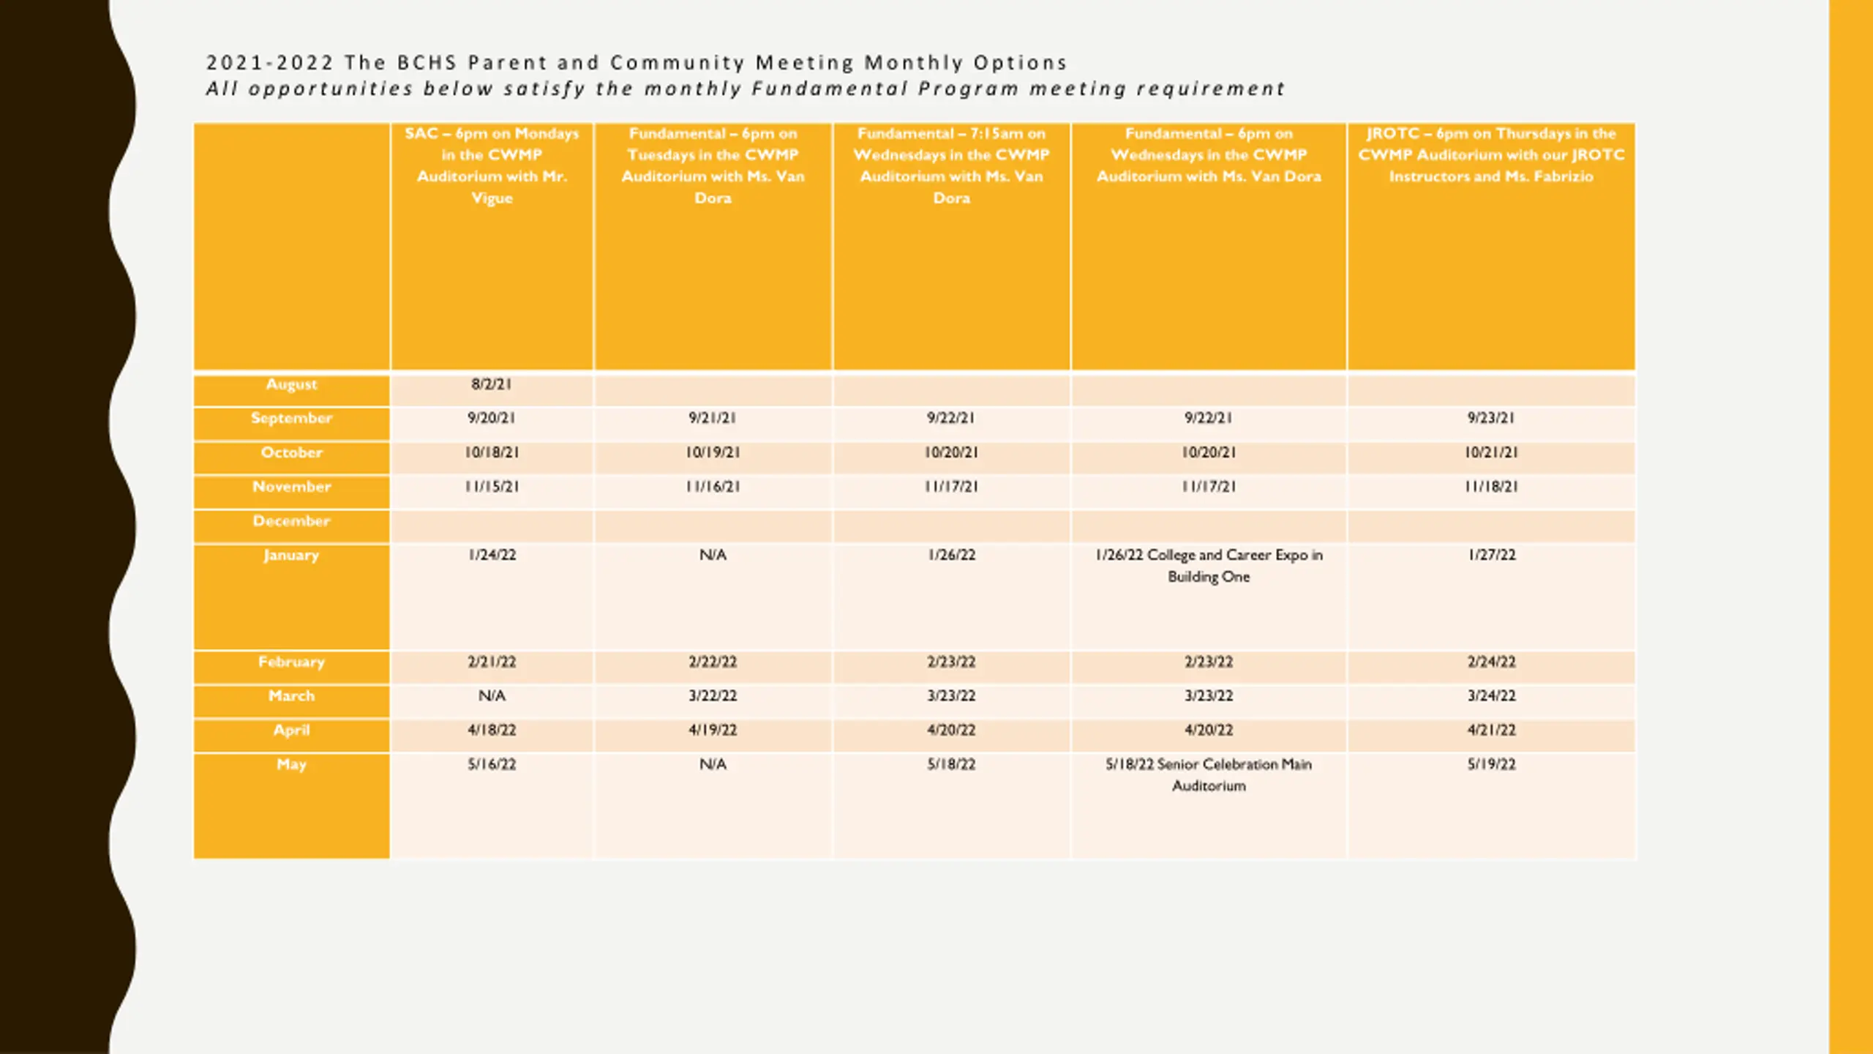Click the March row label
1873x1054 pixels.
pos(292,701)
